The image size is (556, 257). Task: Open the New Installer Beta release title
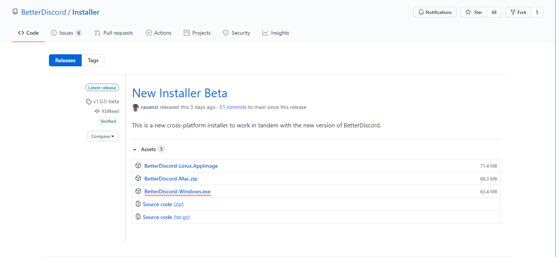[x=180, y=93]
